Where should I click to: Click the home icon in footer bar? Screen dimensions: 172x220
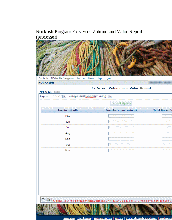pyautogui.click(x=43, y=199)
